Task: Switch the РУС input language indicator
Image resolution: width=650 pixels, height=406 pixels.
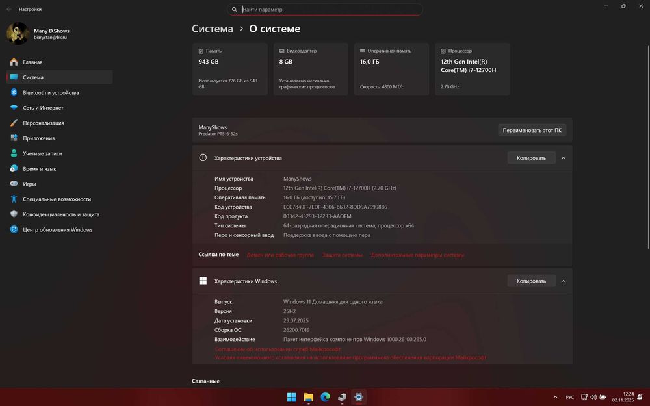Action: pyautogui.click(x=570, y=397)
